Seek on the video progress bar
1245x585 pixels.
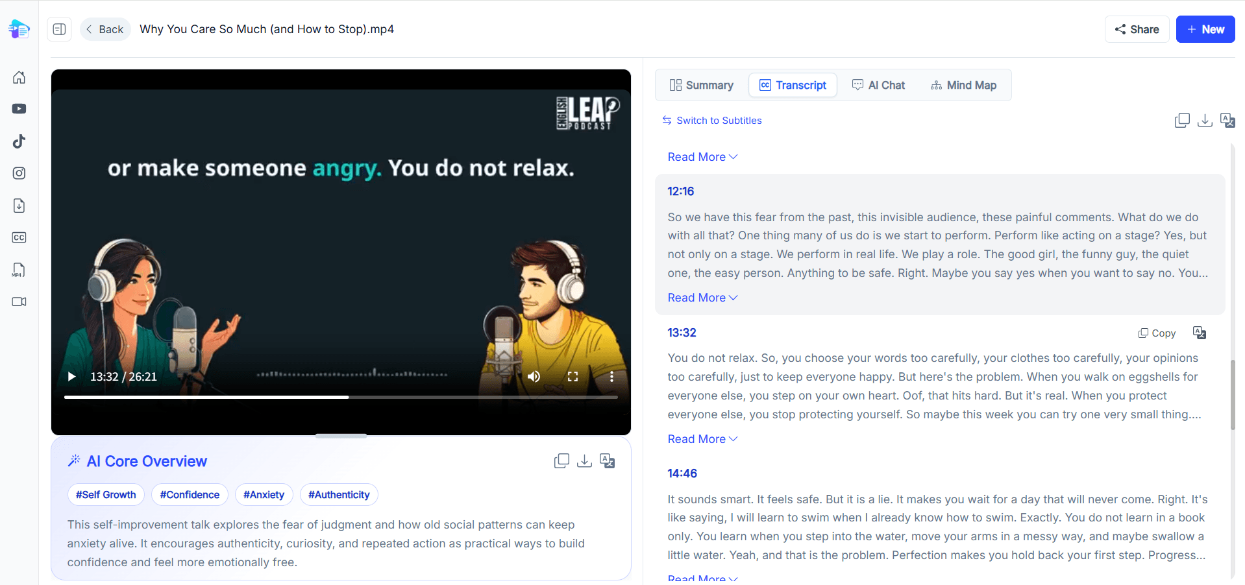point(341,397)
